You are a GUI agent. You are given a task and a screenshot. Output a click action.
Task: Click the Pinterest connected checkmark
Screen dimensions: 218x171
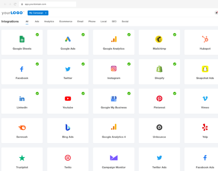tap(175, 93)
